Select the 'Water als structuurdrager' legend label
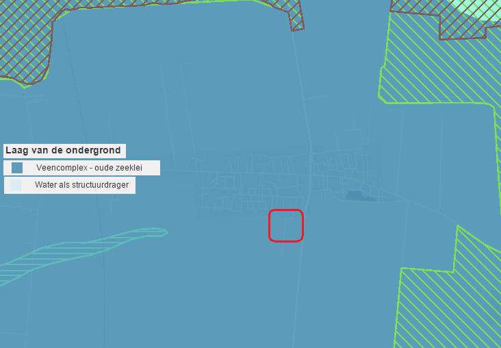Screen dimensions: 501x348 pos(81,185)
